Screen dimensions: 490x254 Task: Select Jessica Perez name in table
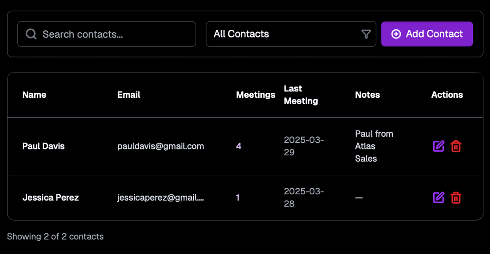pos(51,197)
